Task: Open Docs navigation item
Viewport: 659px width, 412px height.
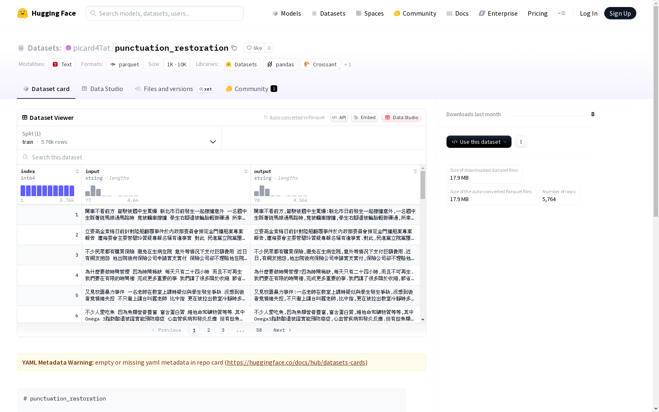Action: pyautogui.click(x=458, y=13)
